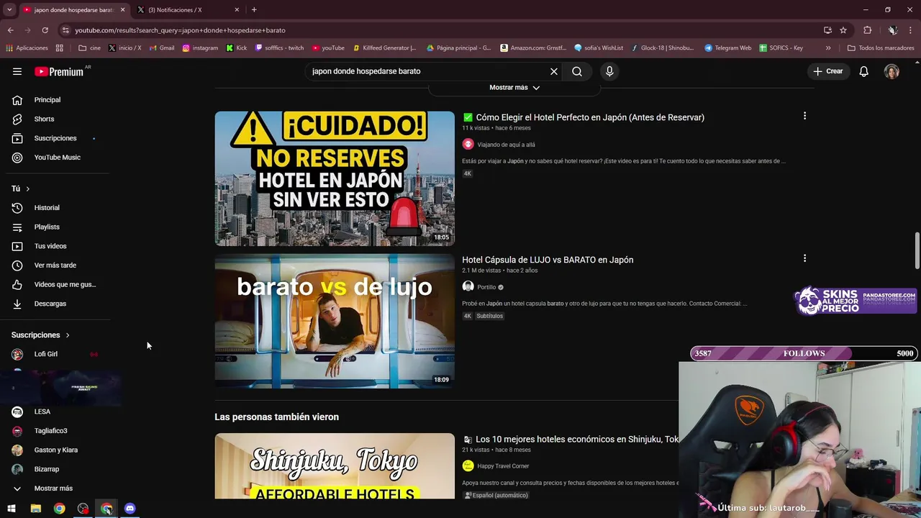Click the Crear button
Screen dimensions: 921x518
tap(827, 71)
